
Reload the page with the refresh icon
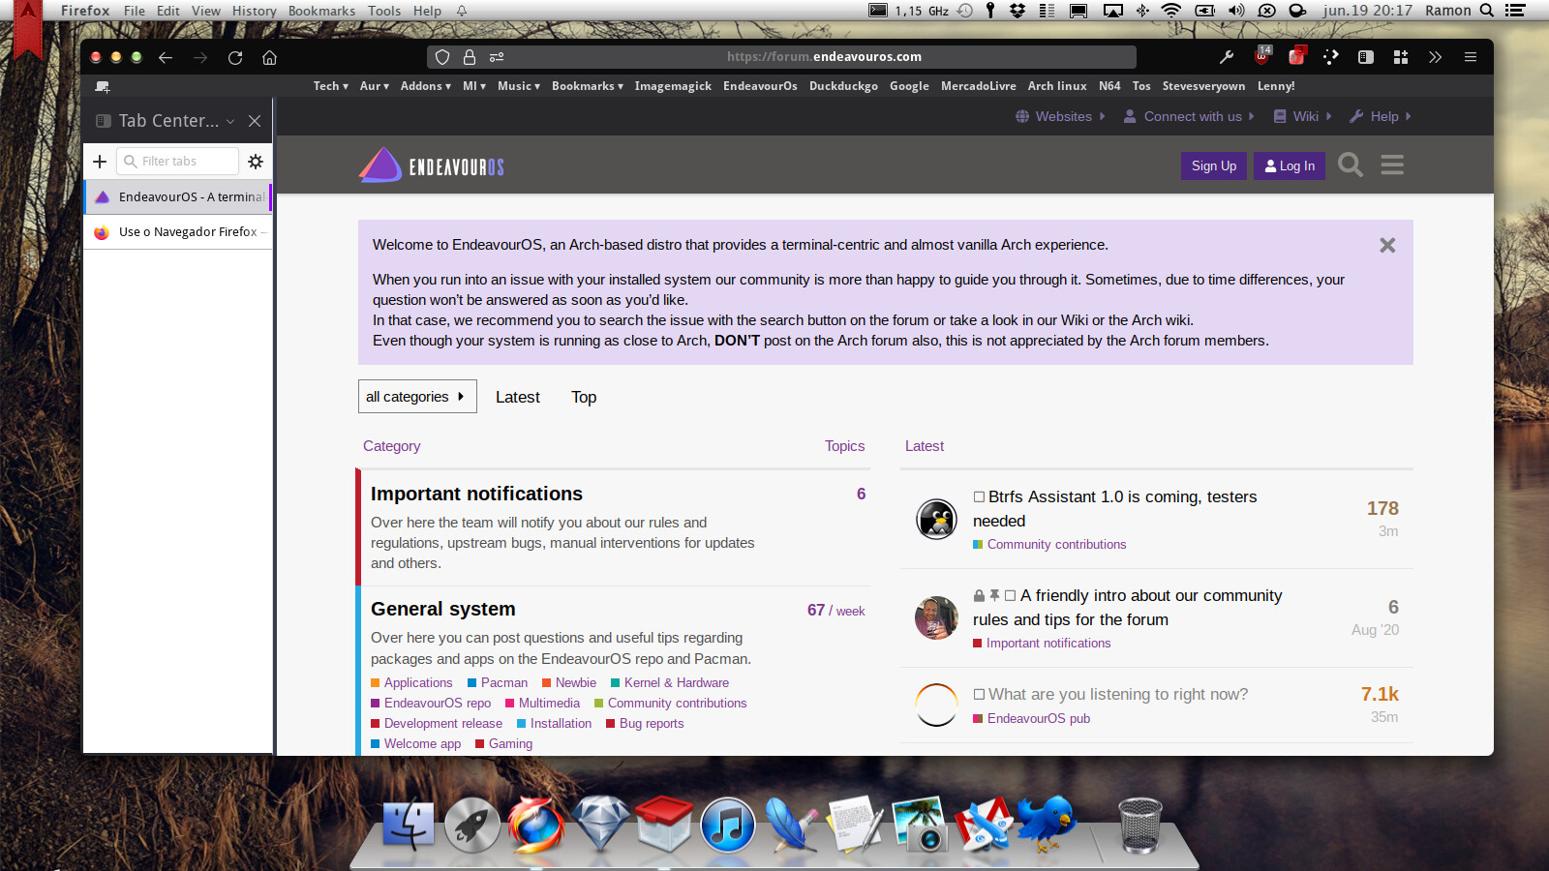(235, 57)
